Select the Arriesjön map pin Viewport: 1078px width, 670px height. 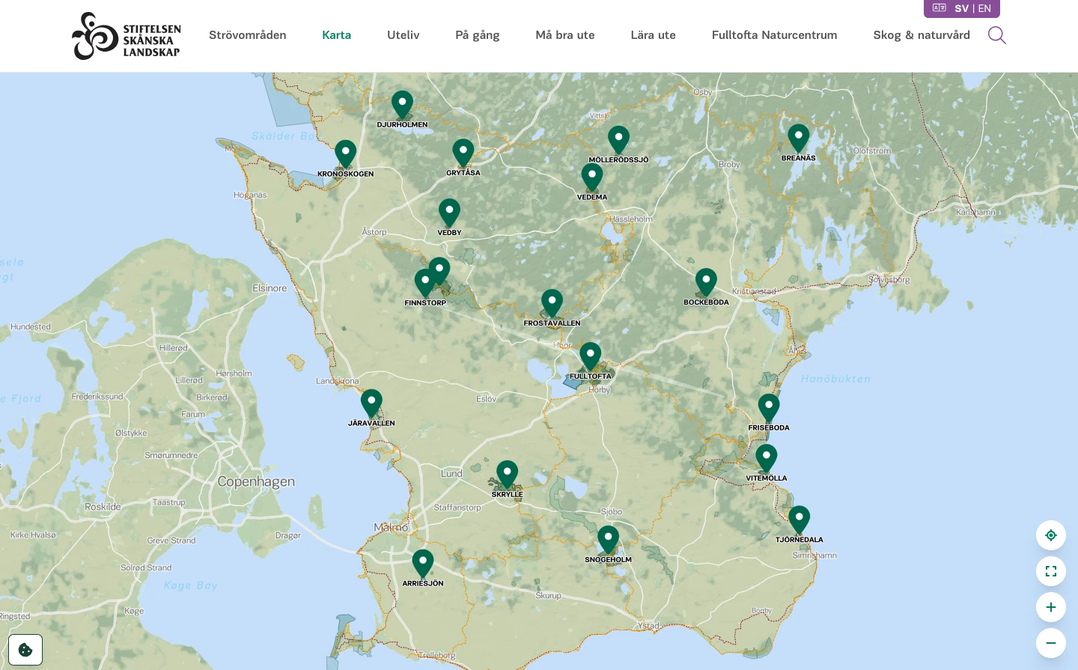coord(423,564)
